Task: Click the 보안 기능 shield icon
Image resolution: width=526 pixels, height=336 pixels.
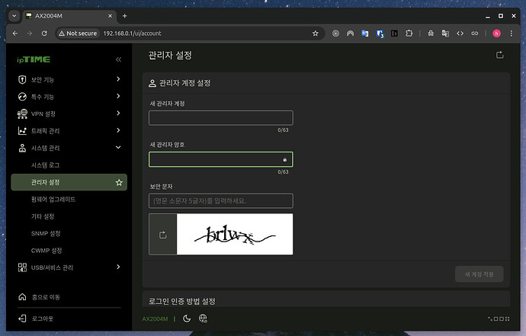Action: click(22, 79)
